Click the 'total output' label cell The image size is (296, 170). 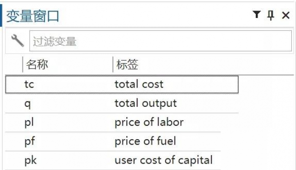point(146,104)
